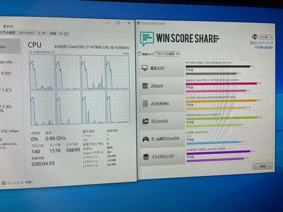The height and width of the screenshot is (212, 283).
Task: Select the disk 1 (C:) entry in sidebar
Action: pos(6,90)
